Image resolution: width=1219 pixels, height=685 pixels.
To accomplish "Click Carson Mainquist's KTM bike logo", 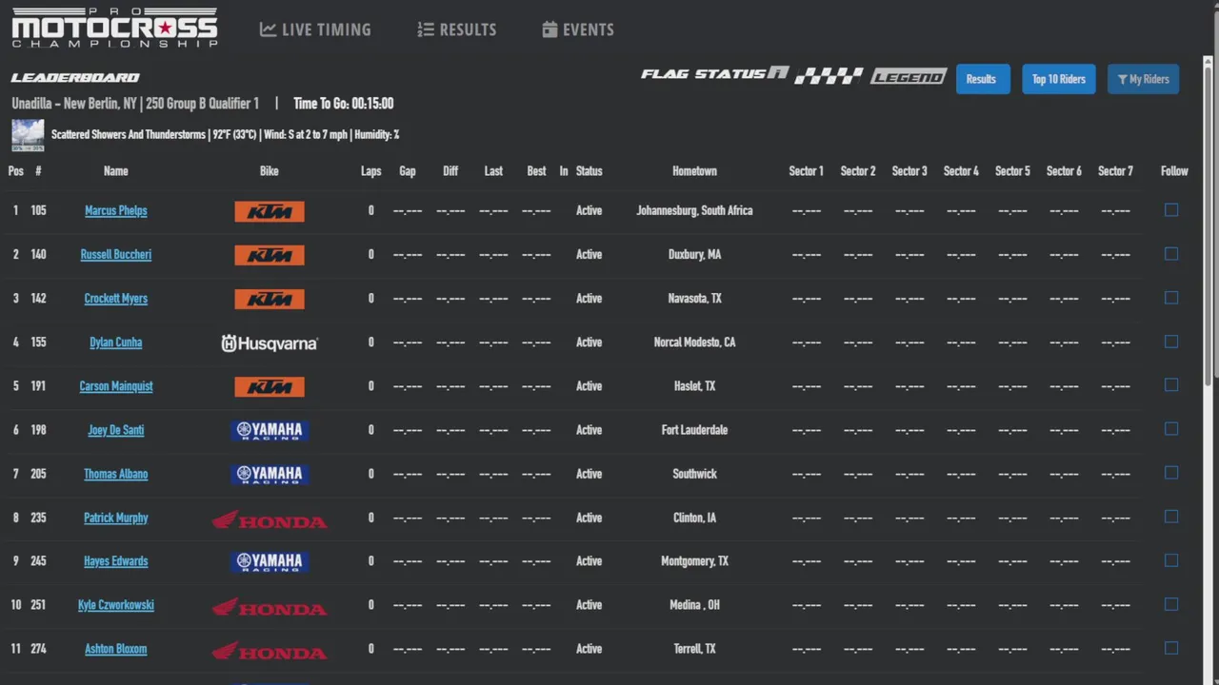I will coord(270,386).
